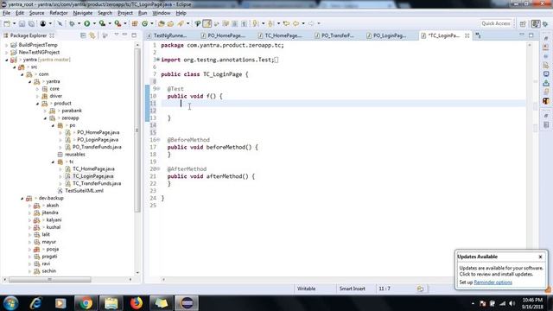Click the green Run button icon
The height and width of the screenshot is (311, 553).
[86, 23]
